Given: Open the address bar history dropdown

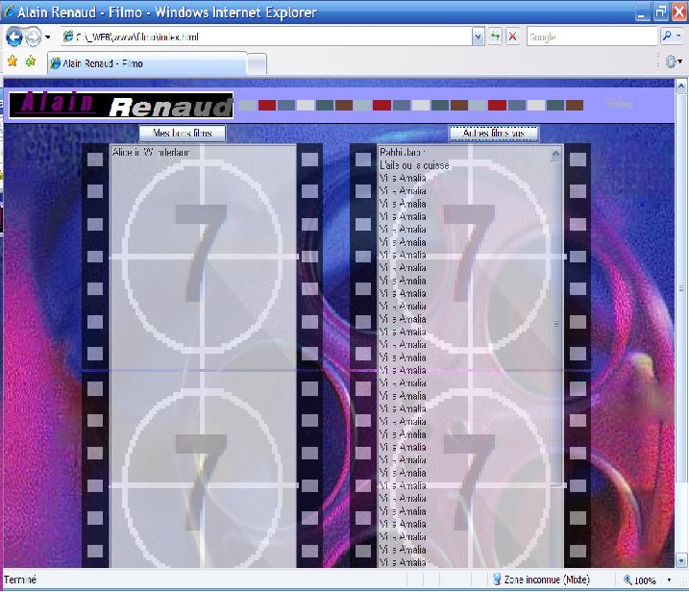Looking at the screenshot, I should [x=478, y=37].
